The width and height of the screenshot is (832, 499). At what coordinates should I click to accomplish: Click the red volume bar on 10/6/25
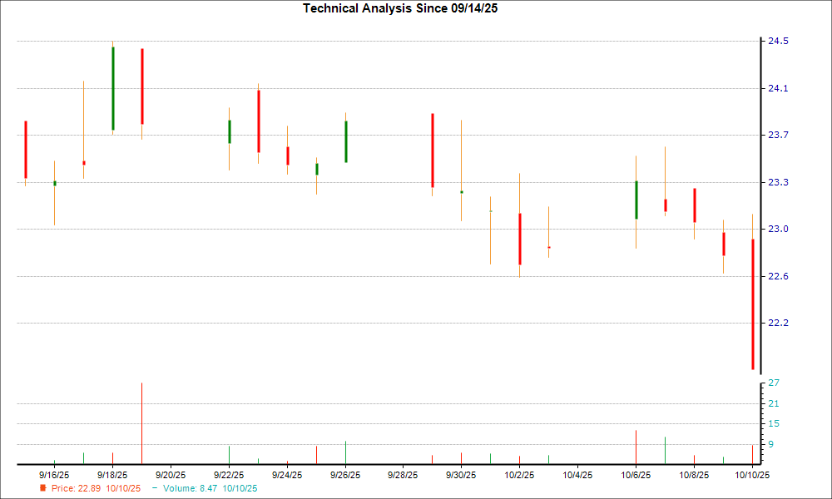636,447
